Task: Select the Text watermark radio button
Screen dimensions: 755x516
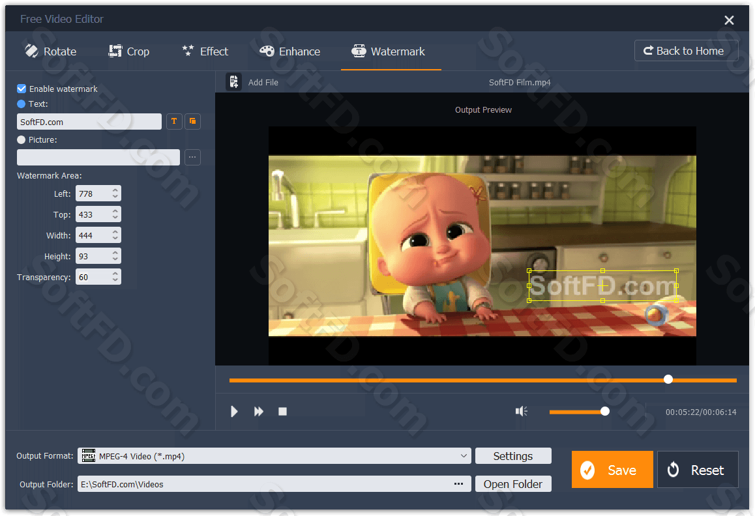Action: (21, 104)
